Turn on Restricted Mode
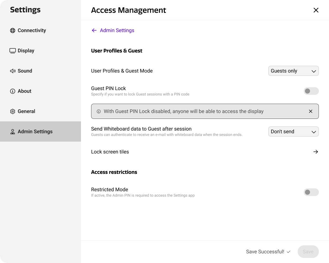The height and width of the screenshot is (263, 329). click(311, 192)
